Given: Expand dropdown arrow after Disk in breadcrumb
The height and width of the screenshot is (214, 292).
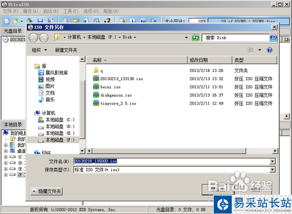Looking at the screenshot, I should click(135, 37).
